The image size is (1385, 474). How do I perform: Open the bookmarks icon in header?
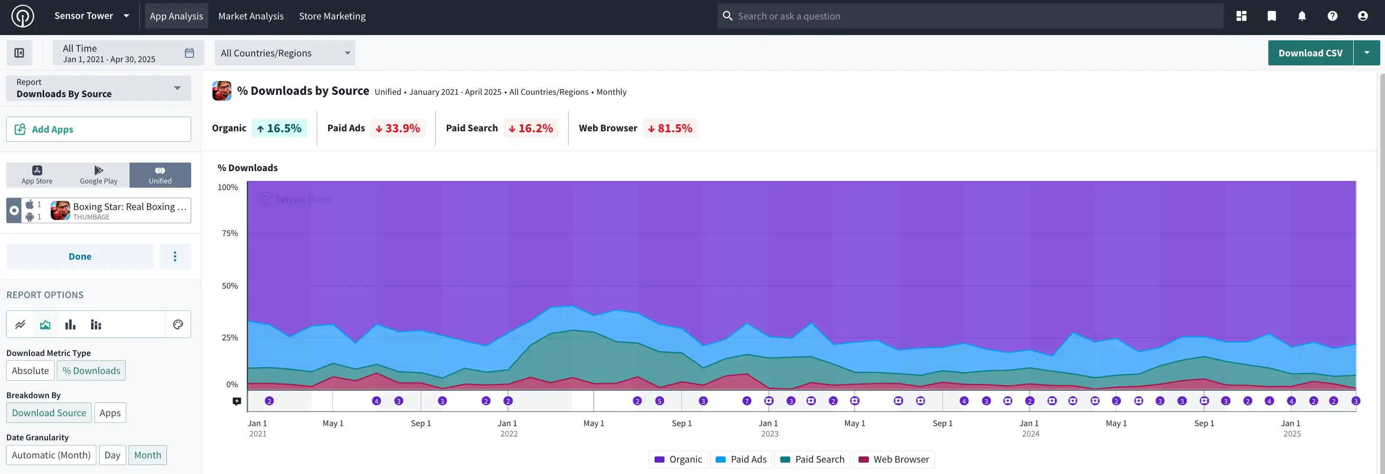tap(1272, 16)
